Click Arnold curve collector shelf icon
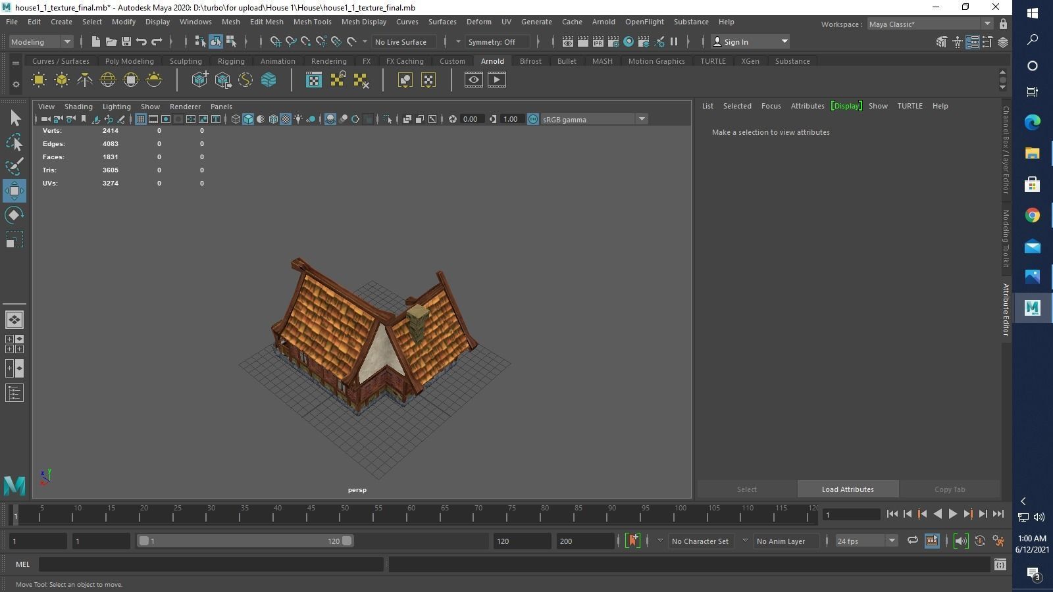This screenshot has width=1053, height=592. coord(245,80)
